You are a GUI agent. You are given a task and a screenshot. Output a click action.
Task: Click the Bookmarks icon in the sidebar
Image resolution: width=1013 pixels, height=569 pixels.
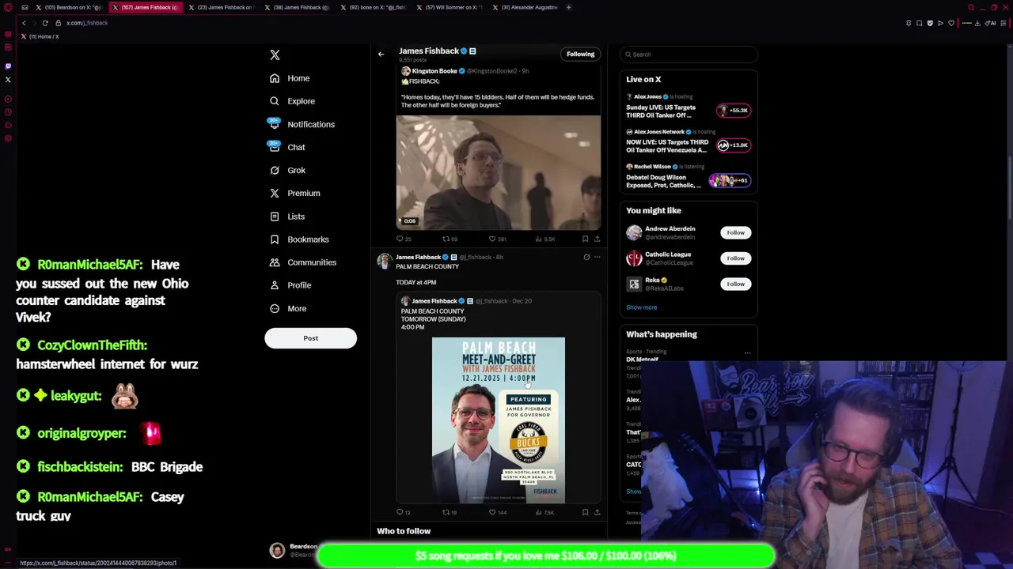[x=275, y=239]
